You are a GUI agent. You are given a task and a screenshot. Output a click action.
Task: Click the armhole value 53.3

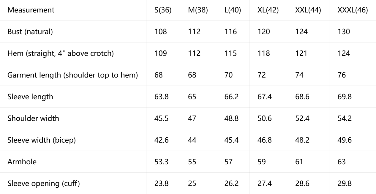coord(162,162)
